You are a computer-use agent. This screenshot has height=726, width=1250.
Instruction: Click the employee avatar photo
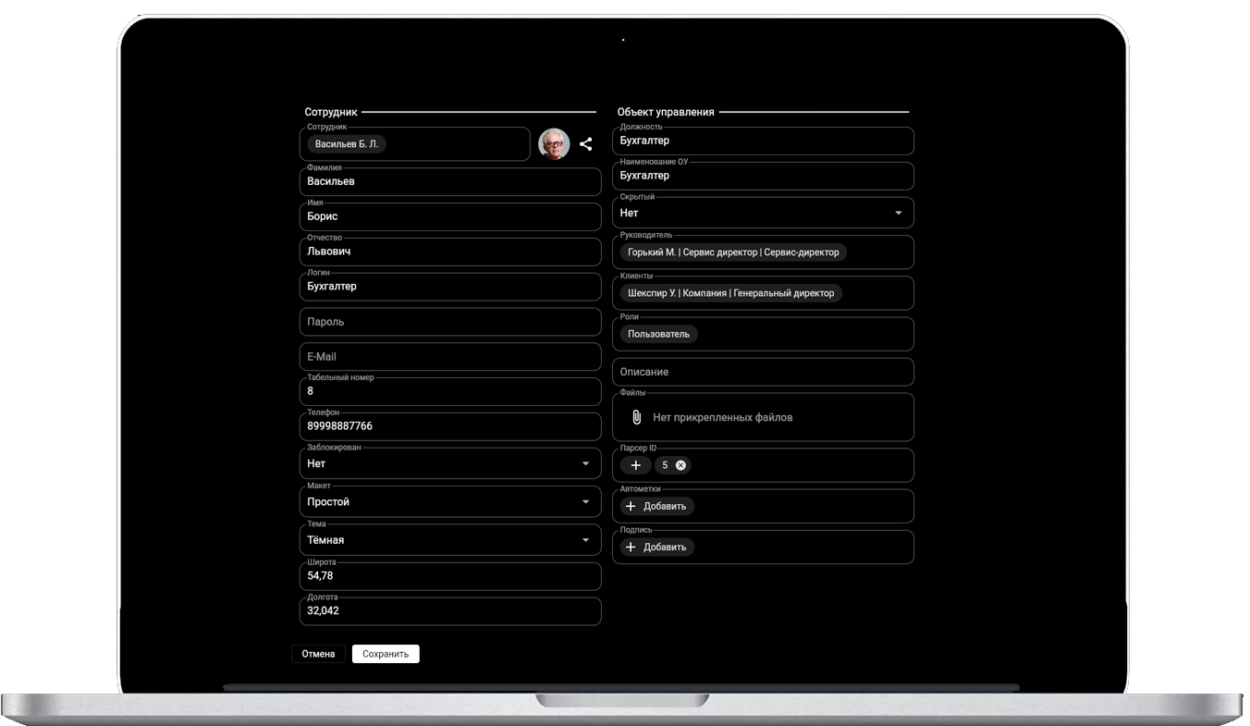tap(554, 144)
